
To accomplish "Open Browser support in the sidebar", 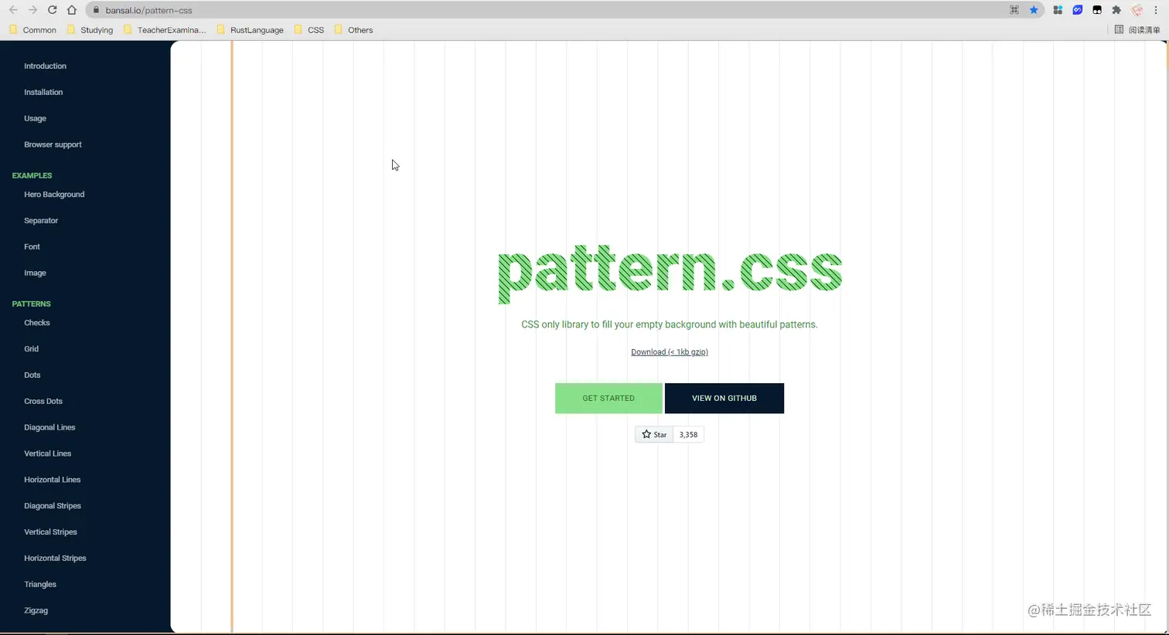I will [x=53, y=145].
